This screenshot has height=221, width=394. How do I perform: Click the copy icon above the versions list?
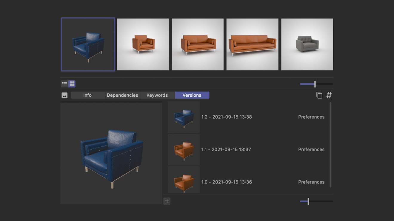click(x=319, y=95)
